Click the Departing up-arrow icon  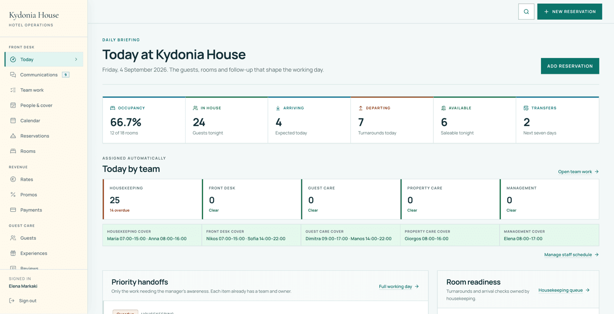tap(361, 108)
